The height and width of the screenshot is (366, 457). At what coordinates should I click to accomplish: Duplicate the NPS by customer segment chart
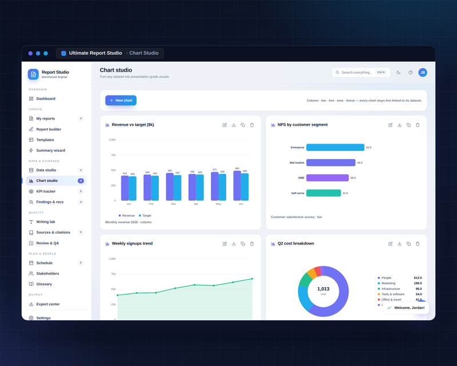(x=408, y=125)
